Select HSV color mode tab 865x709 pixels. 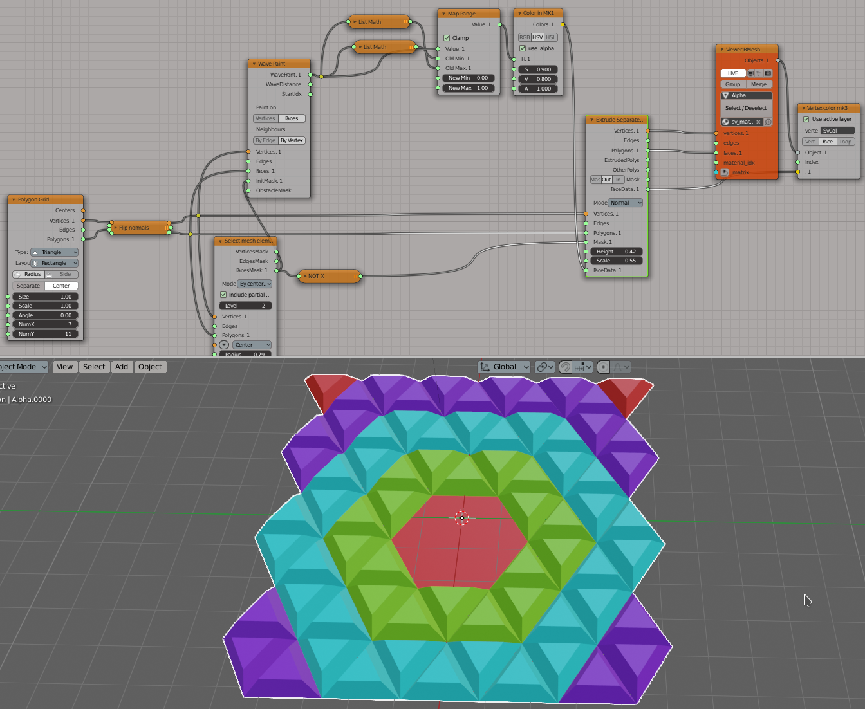[538, 37]
